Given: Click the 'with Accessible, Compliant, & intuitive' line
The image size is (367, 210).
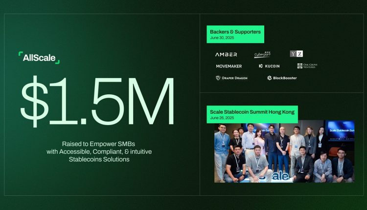Looking at the screenshot, I should coord(99,151).
